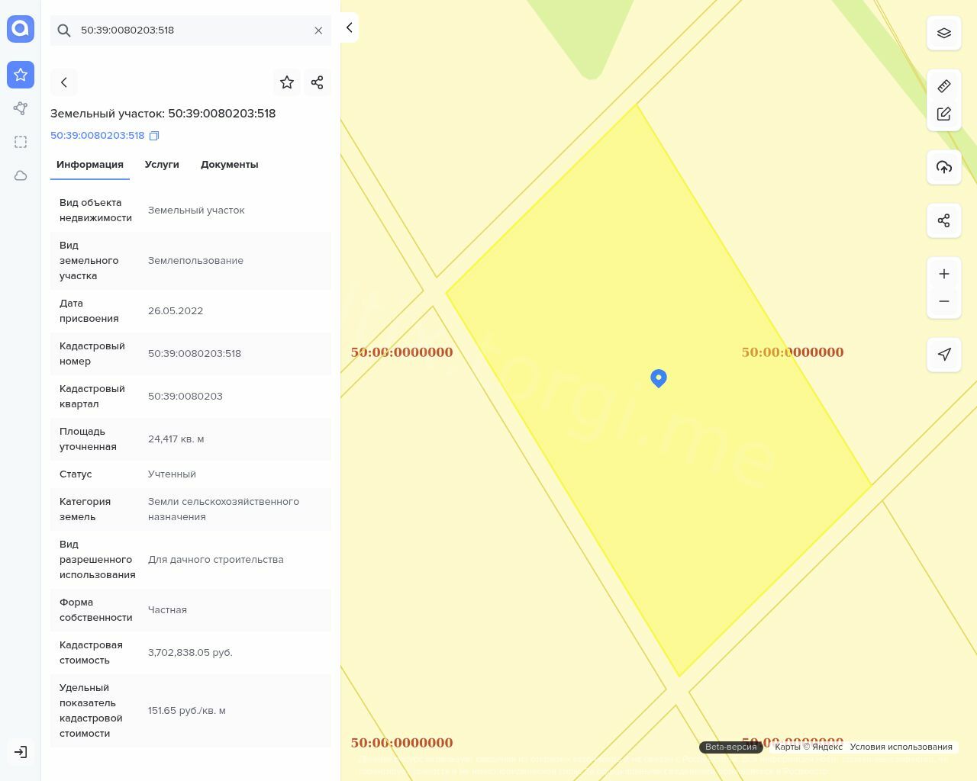Clear the search field with X

(318, 31)
